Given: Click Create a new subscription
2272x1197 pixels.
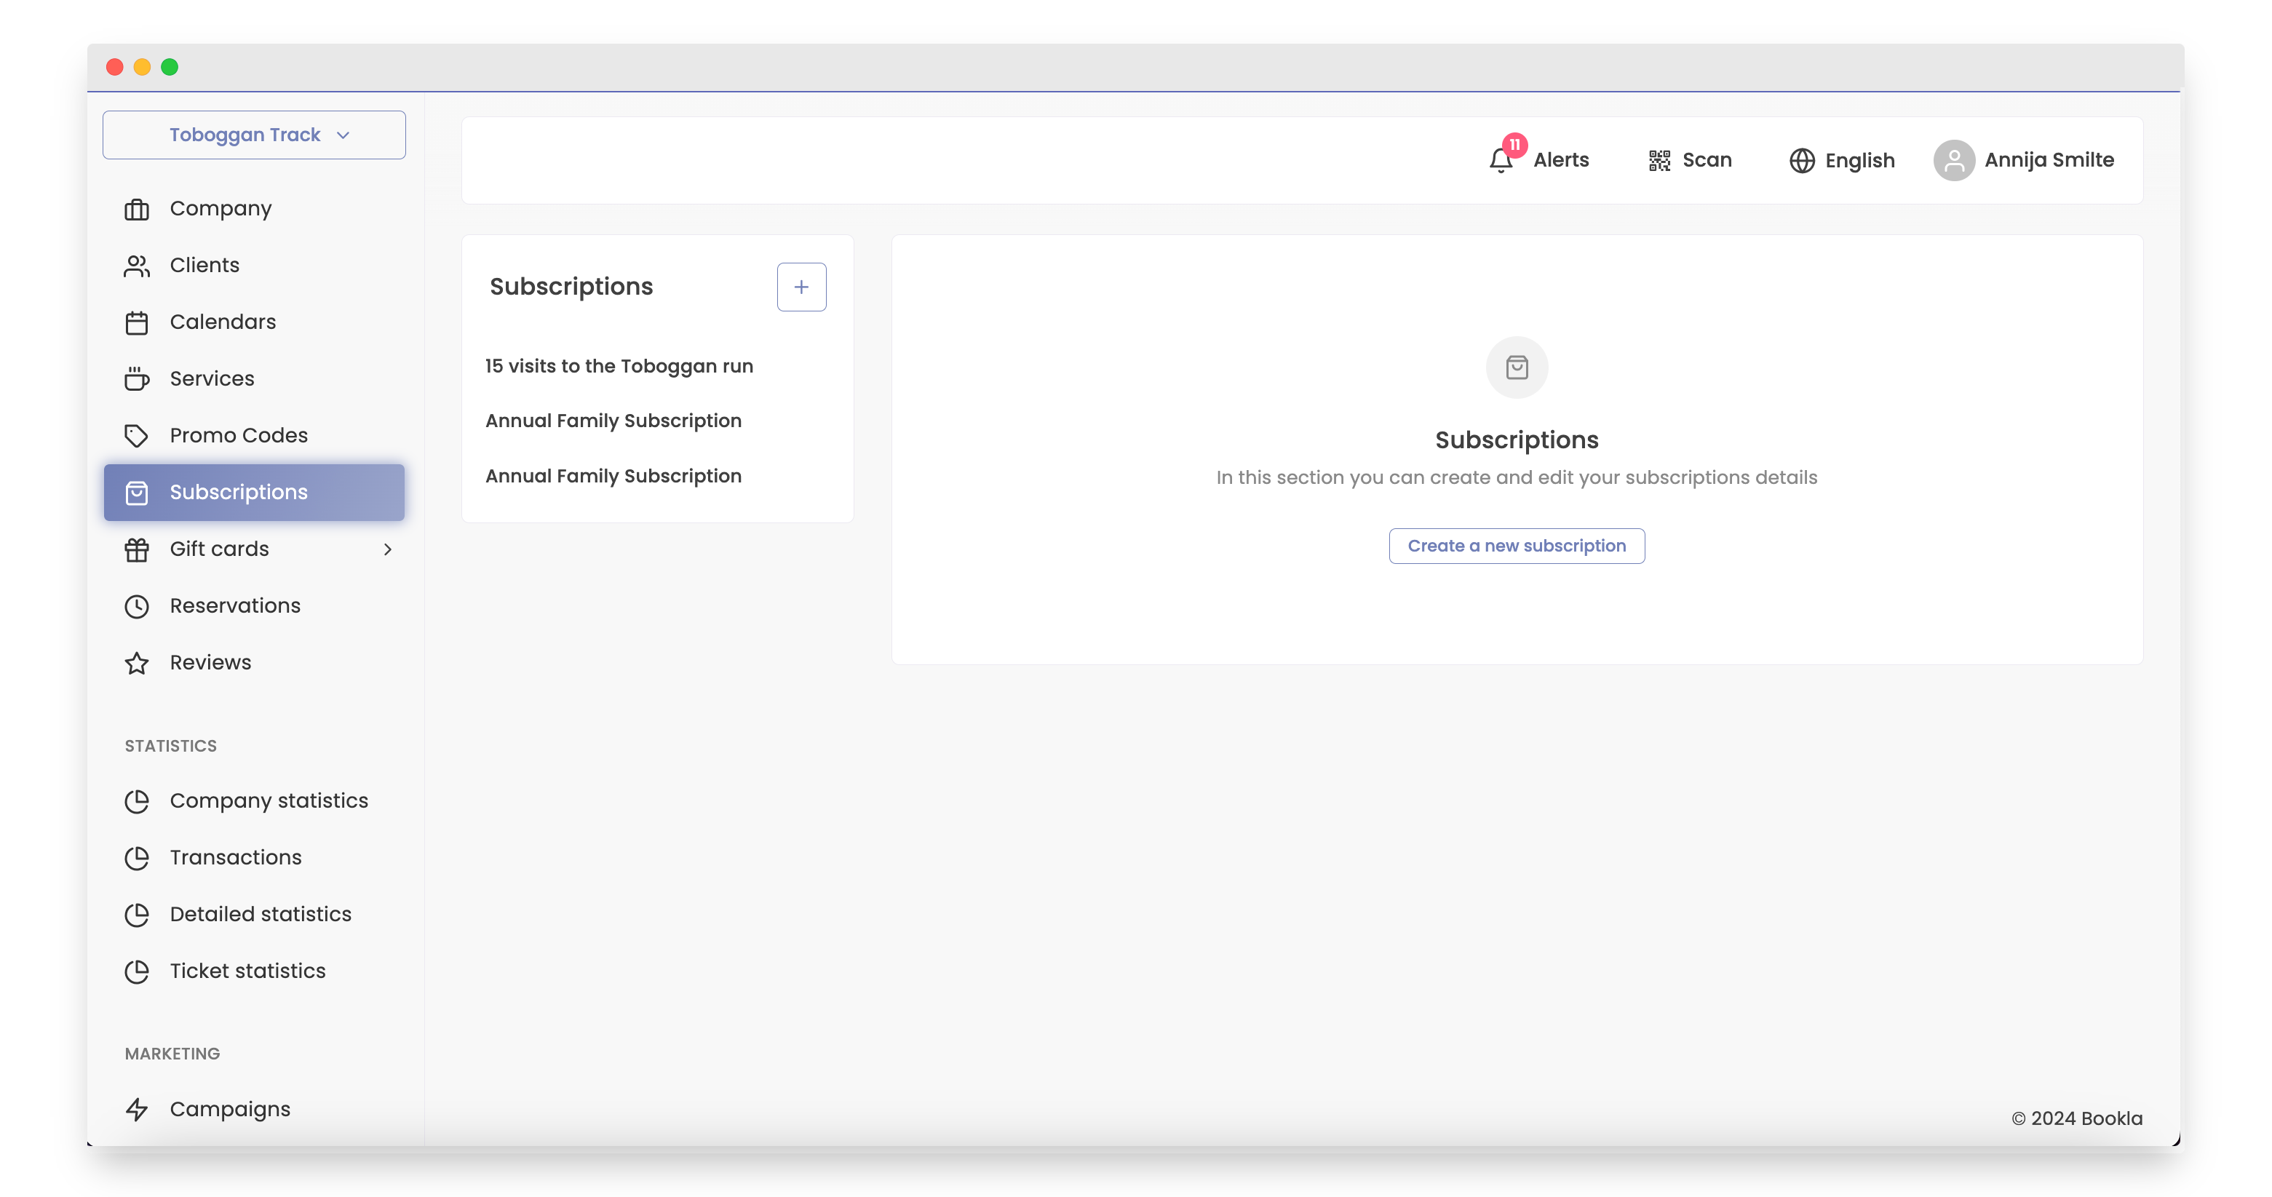Looking at the screenshot, I should [x=1516, y=545].
